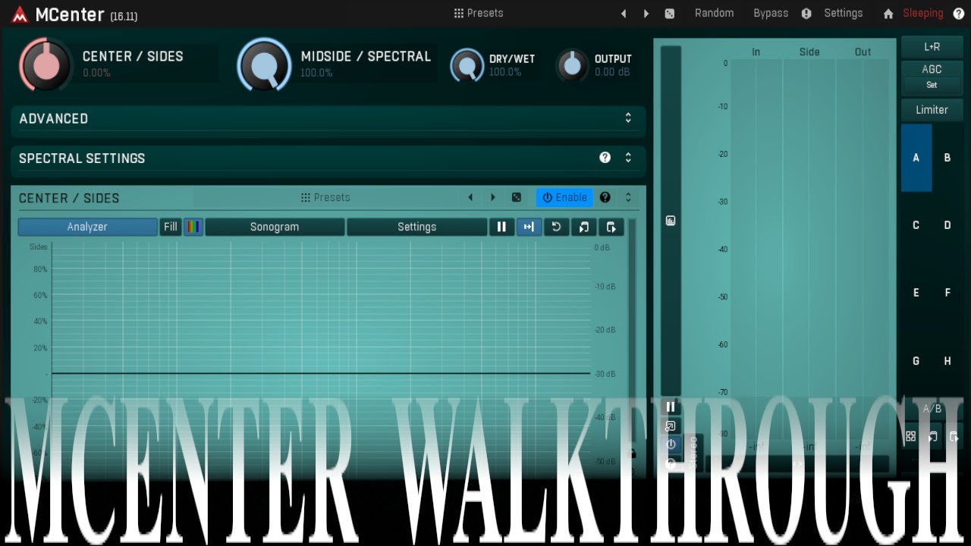The height and width of the screenshot is (546, 971).
Task: Select next Center/Sides panel preset
Action: click(493, 197)
